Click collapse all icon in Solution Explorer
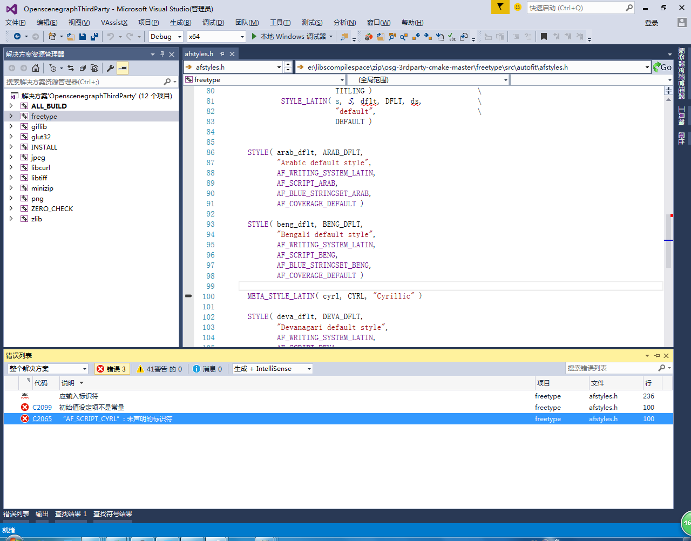The height and width of the screenshot is (541, 691). [x=83, y=68]
